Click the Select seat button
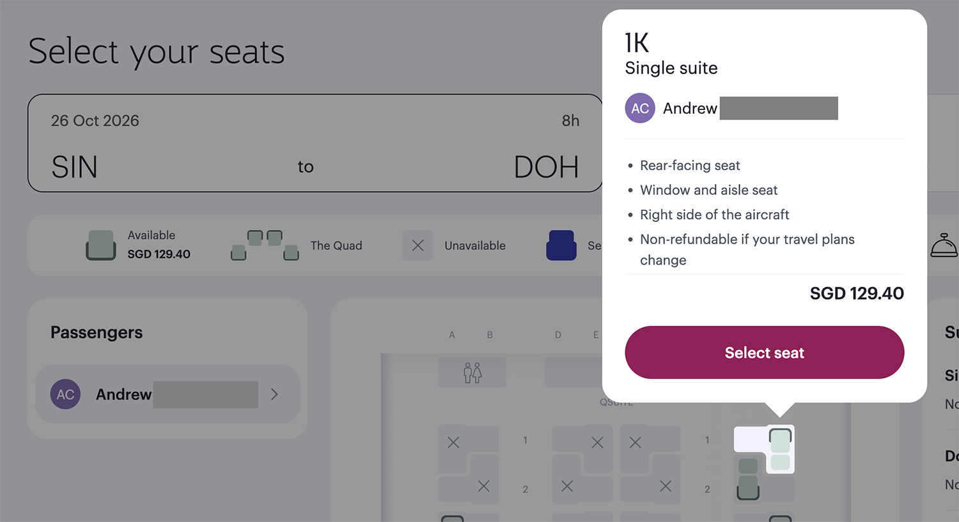Image resolution: width=959 pixels, height=522 pixels. [x=764, y=353]
